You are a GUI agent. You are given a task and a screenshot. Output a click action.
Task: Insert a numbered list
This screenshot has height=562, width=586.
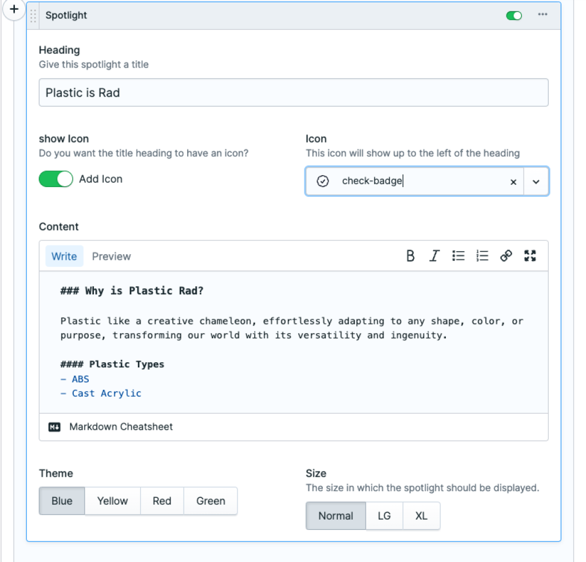point(482,256)
